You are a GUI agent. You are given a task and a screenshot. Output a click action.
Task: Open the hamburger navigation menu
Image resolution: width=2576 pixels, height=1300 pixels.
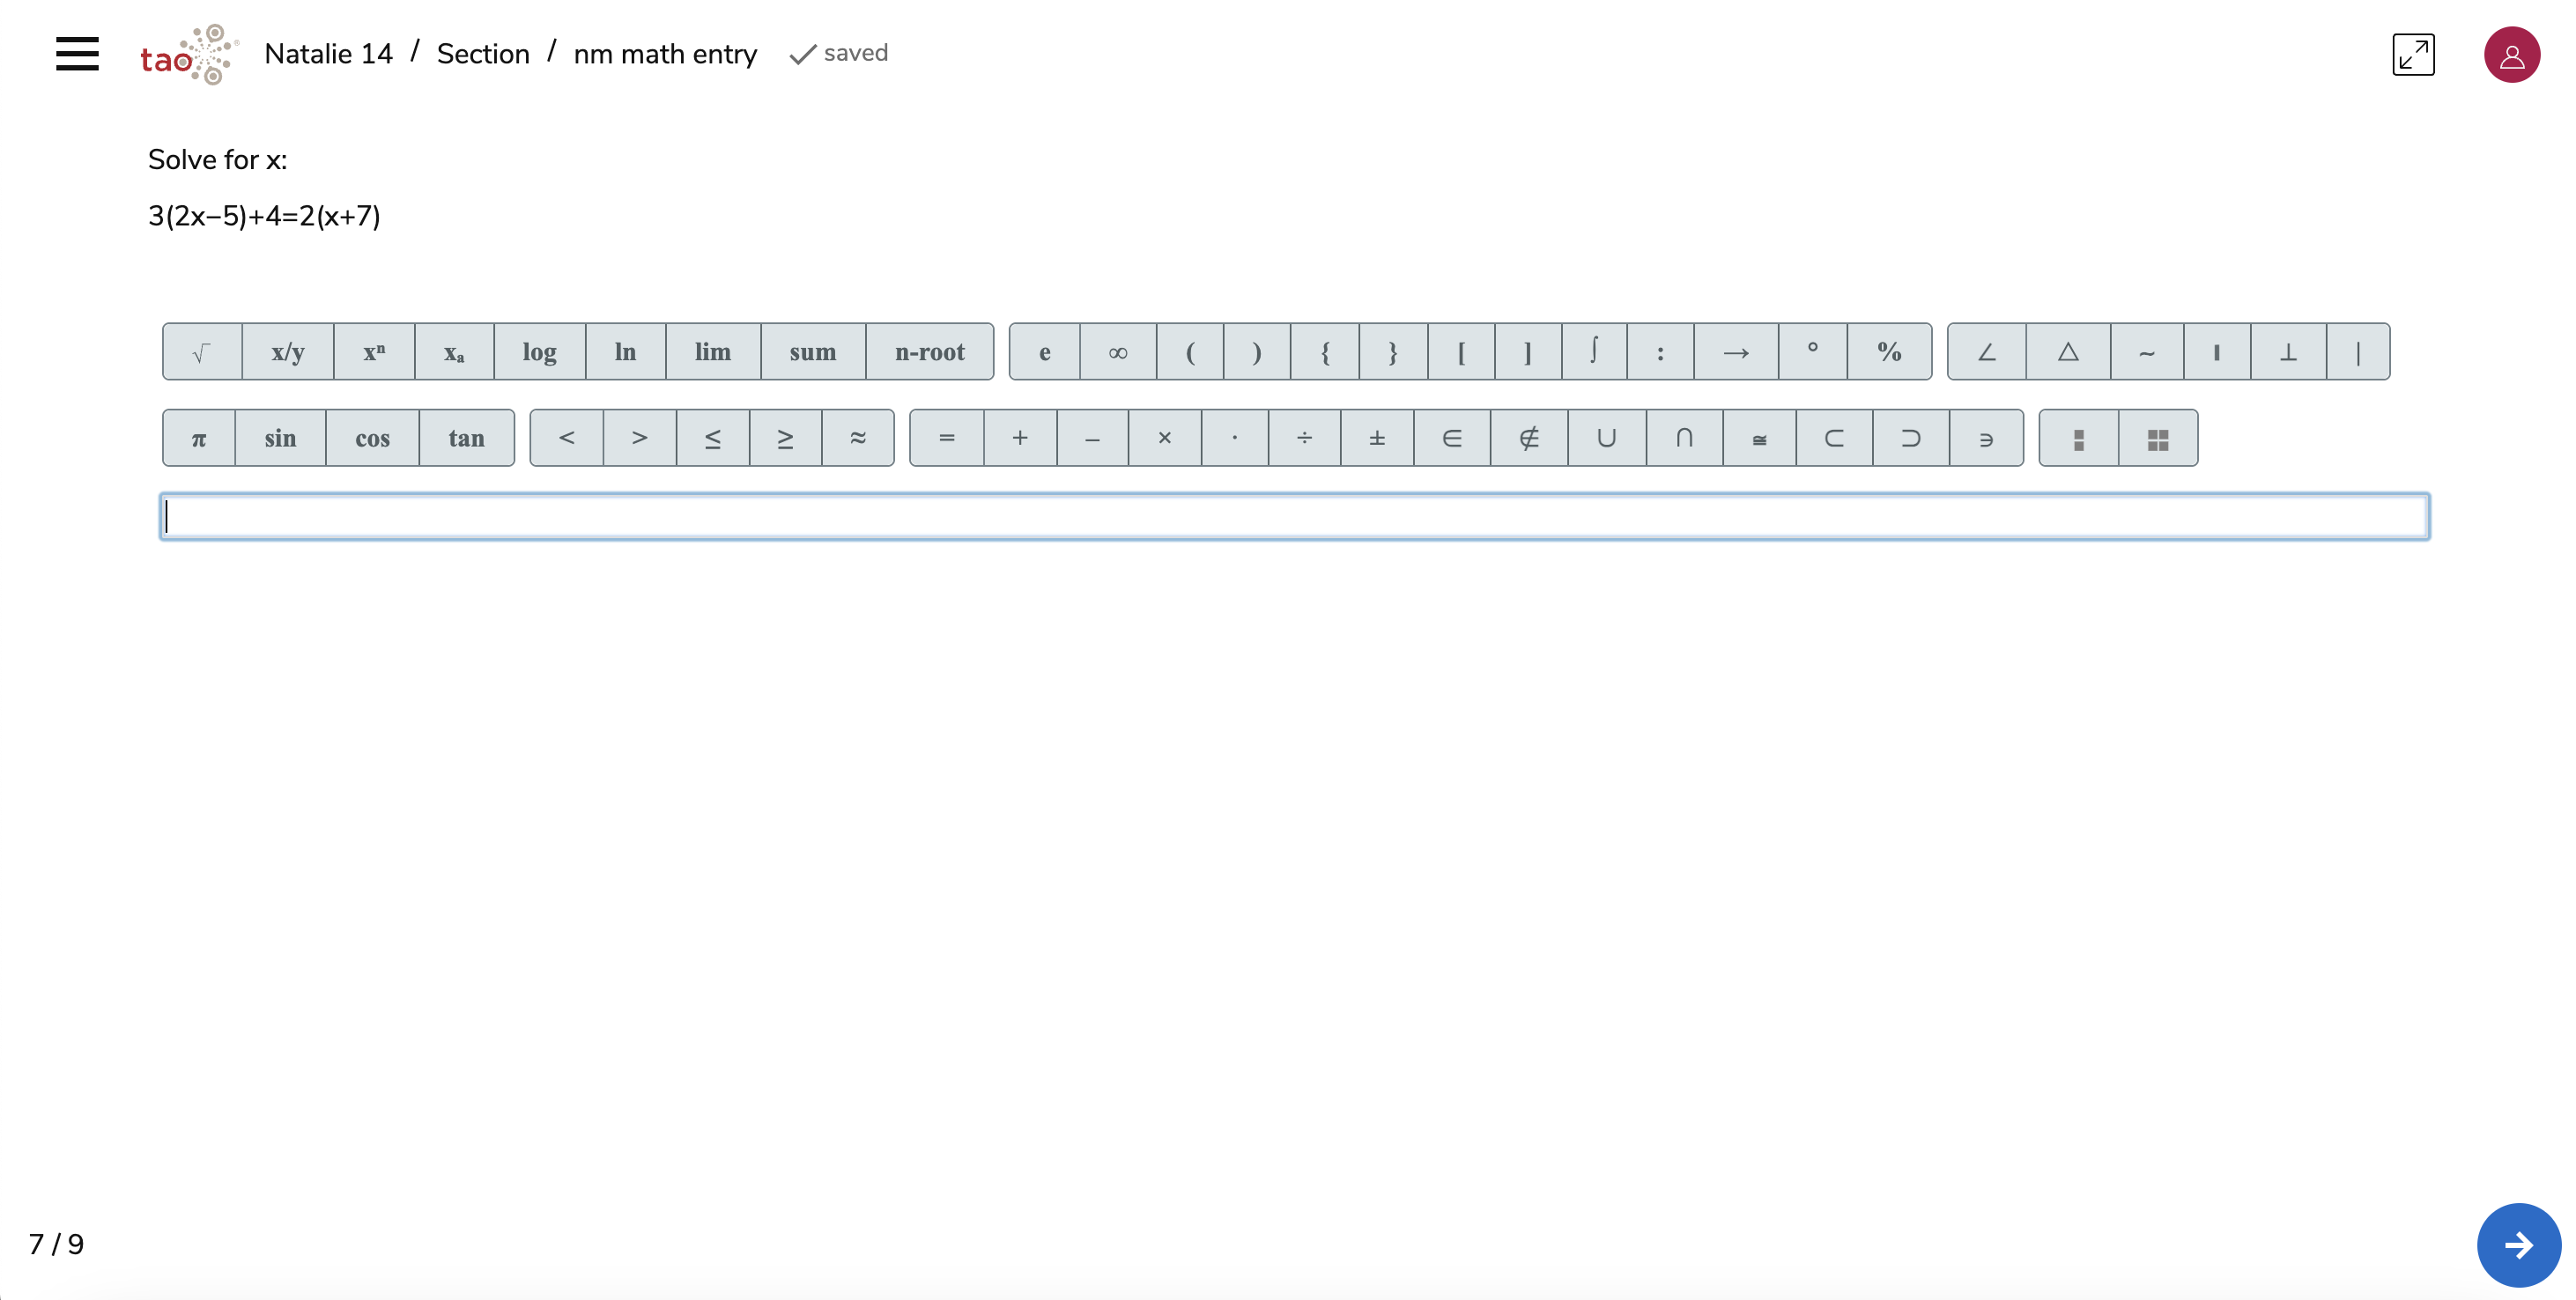coord(77,54)
